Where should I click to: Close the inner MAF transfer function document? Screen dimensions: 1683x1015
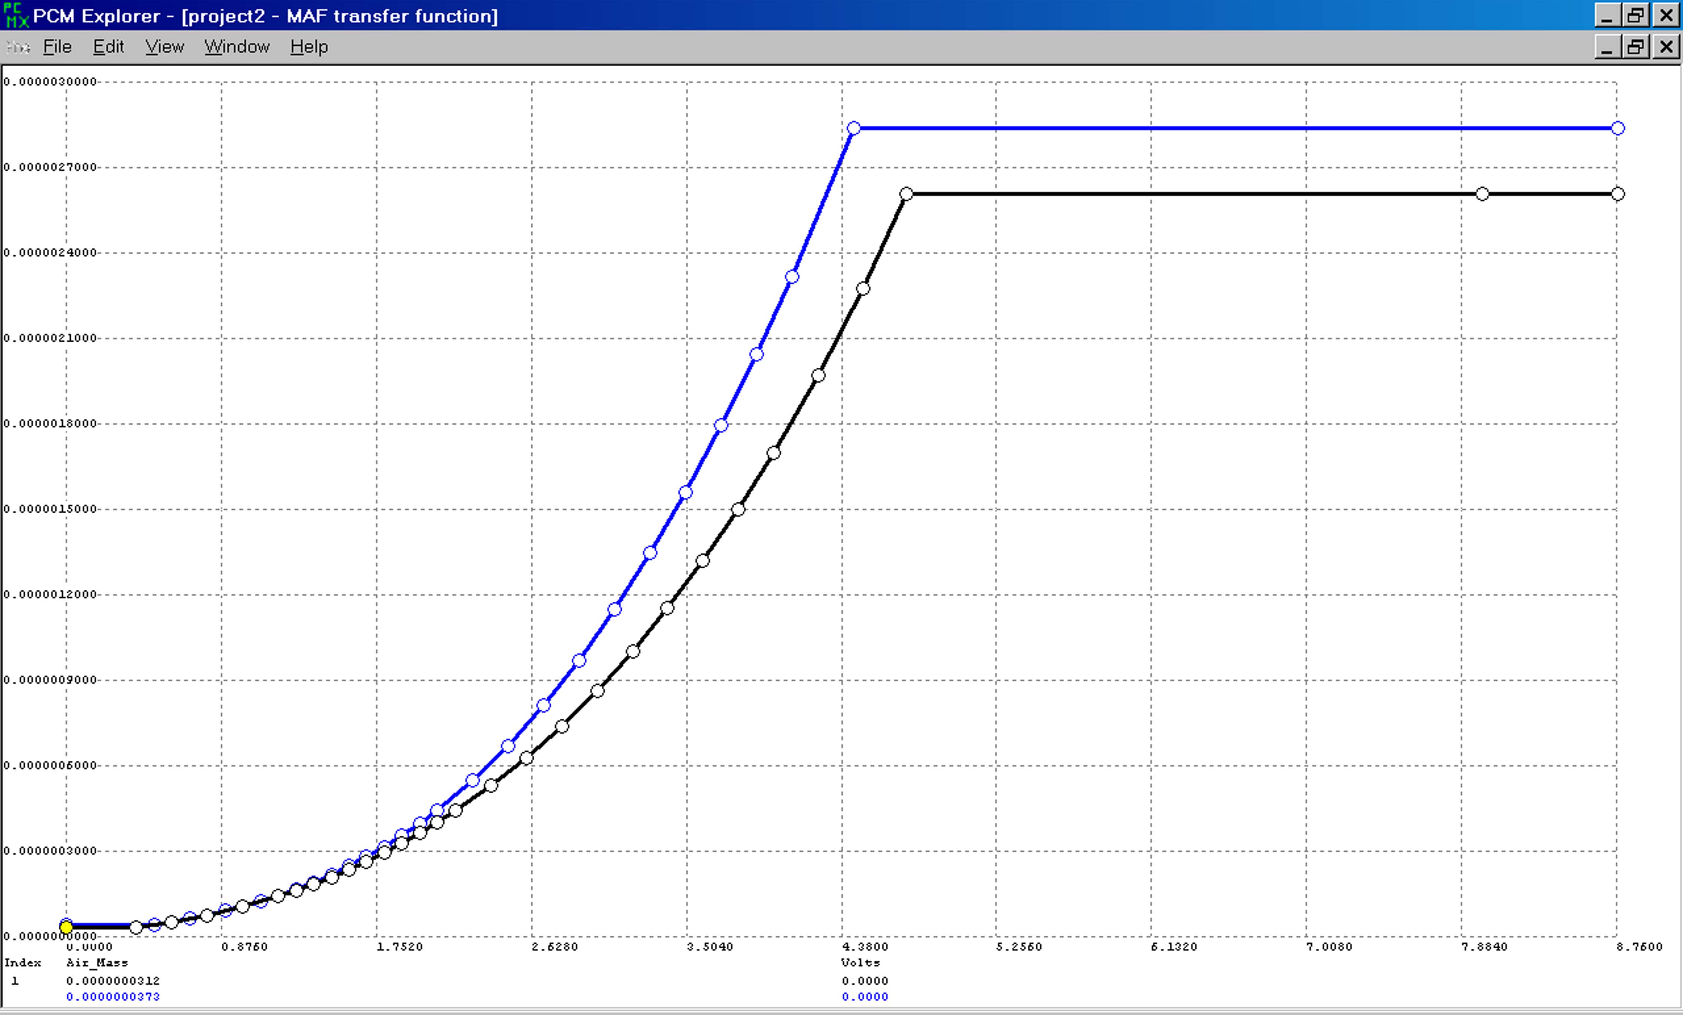pos(1666,46)
